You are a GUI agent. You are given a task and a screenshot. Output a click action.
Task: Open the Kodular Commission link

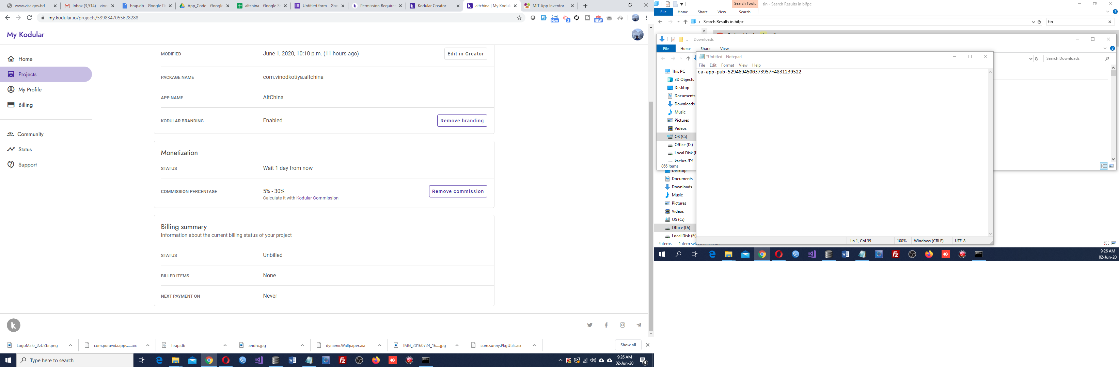tap(317, 198)
